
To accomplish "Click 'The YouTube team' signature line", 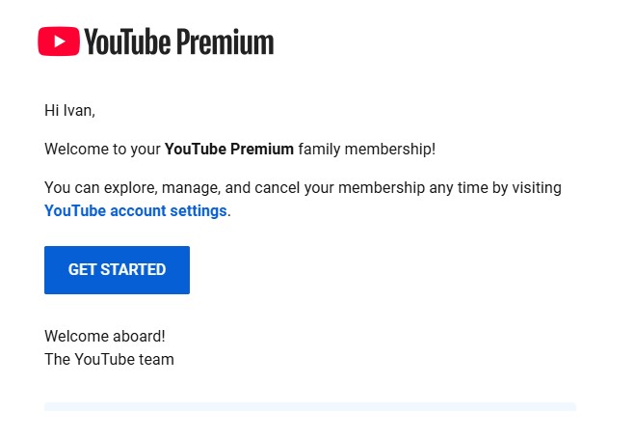I will 109,359.
